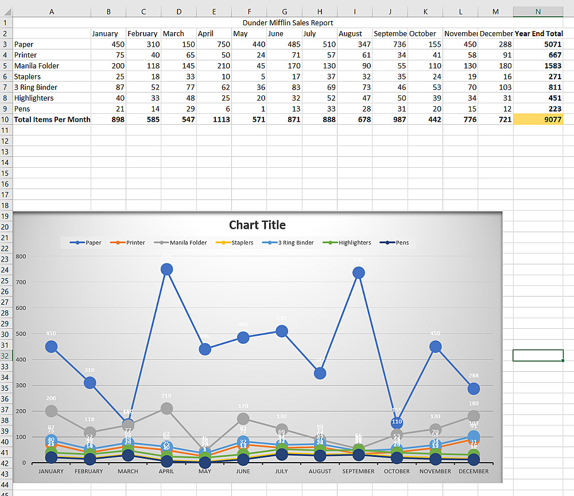This screenshot has height=496, width=574.
Task: Click the 500 vertical axis label
Action: [21, 334]
